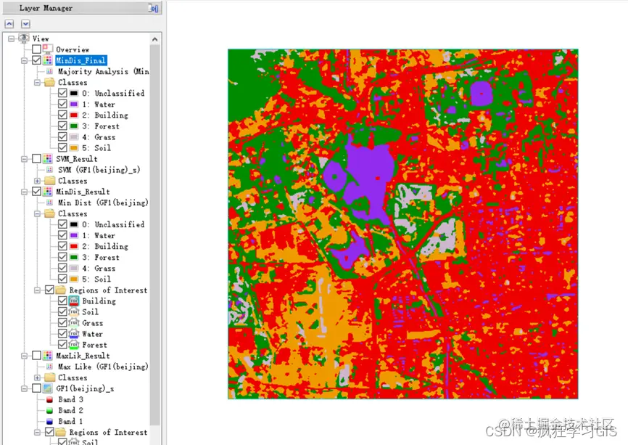Collapse the GF1(beijing)_s layer node
628x445 pixels.
pyautogui.click(x=25, y=388)
